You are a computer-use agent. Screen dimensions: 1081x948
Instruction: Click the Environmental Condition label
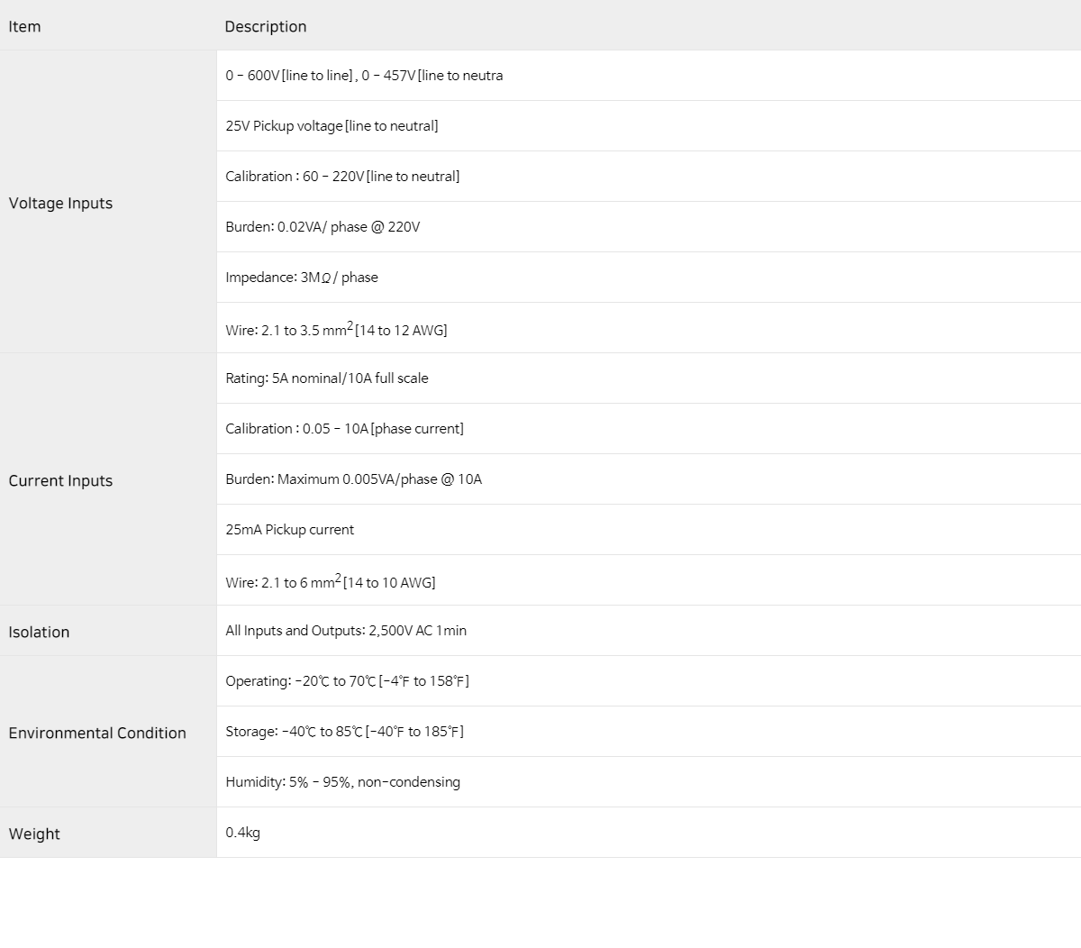(97, 733)
